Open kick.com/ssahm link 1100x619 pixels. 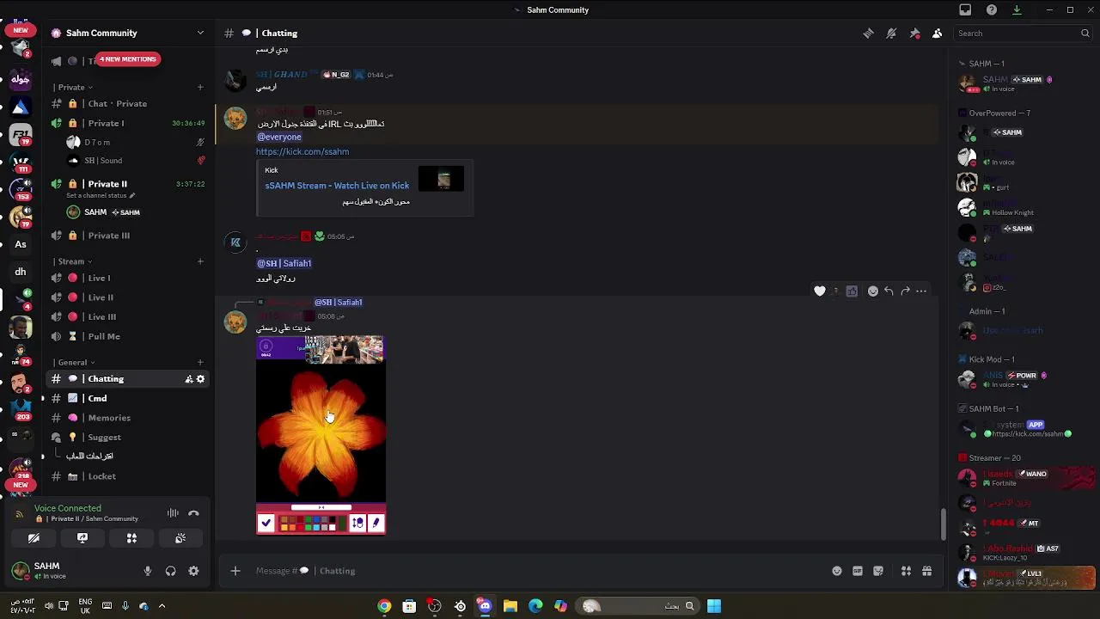click(x=302, y=151)
